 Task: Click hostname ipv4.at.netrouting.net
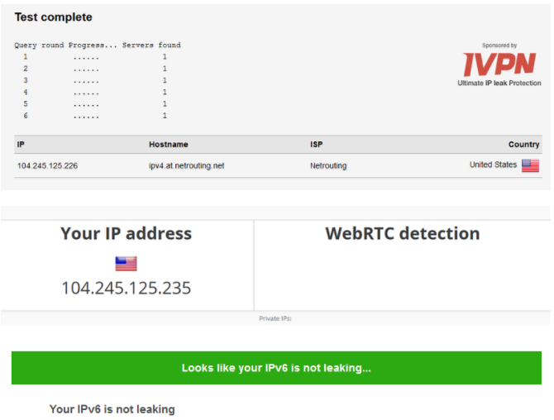187,165
